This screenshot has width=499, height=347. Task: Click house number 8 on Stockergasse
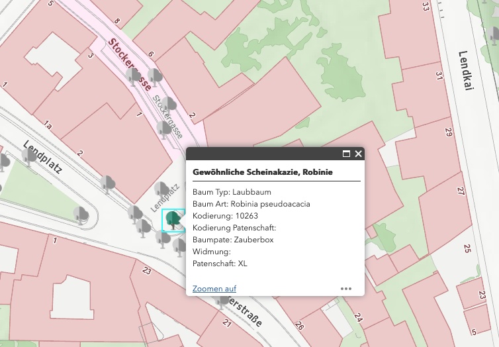[x=117, y=21]
